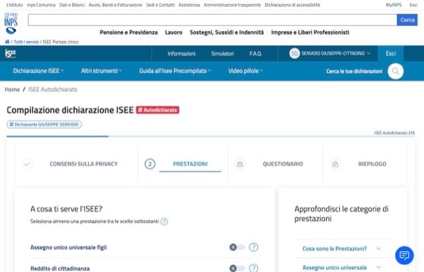Screen dimensions: 424x272
Task: Click Home in the ISEE breadcrumb
Action: tap(13, 90)
